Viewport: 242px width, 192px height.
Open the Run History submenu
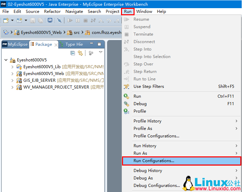182,146
